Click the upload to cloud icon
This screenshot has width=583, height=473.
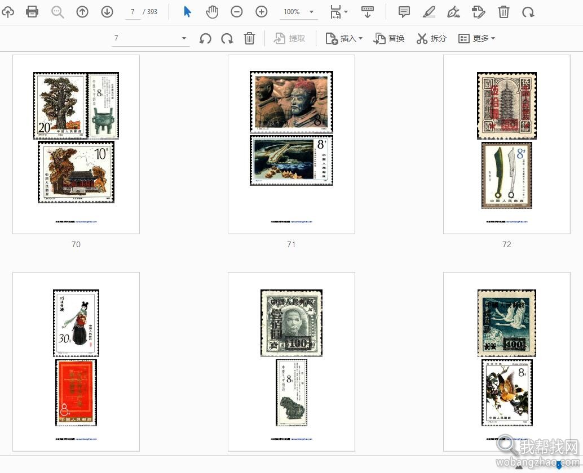[7, 12]
